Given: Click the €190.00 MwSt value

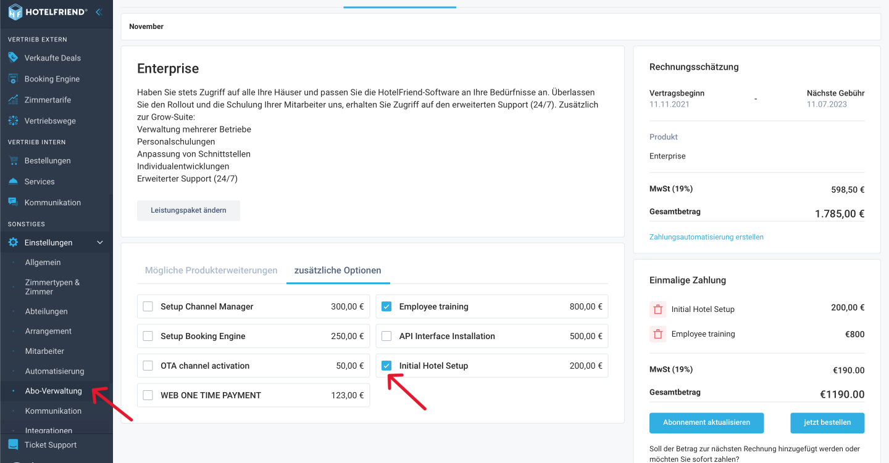Looking at the screenshot, I should pos(848,371).
